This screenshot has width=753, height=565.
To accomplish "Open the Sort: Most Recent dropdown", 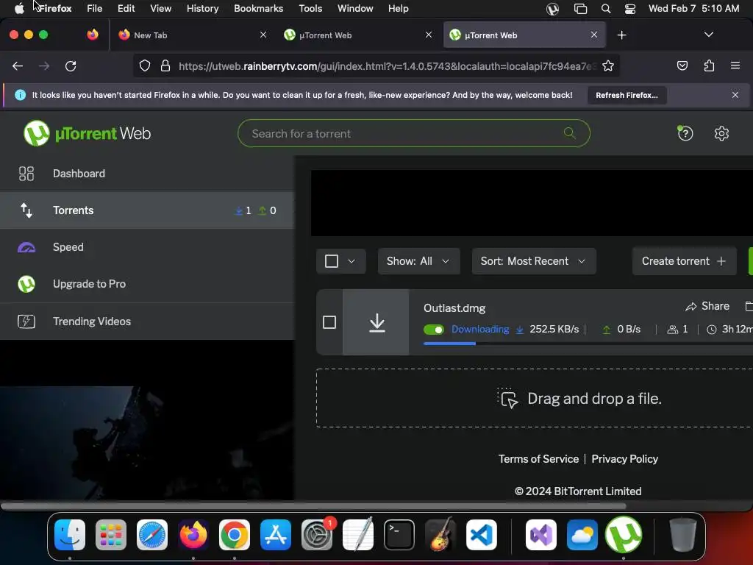I will pos(534,261).
